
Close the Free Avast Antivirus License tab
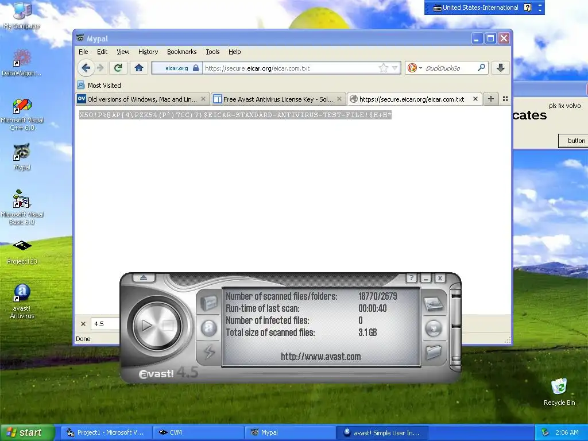pyautogui.click(x=339, y=99)
